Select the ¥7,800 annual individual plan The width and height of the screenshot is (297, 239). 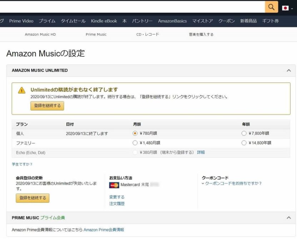coord(244,133)
